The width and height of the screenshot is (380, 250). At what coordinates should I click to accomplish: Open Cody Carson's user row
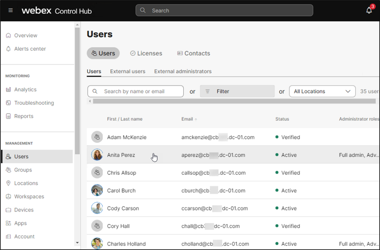123,208
